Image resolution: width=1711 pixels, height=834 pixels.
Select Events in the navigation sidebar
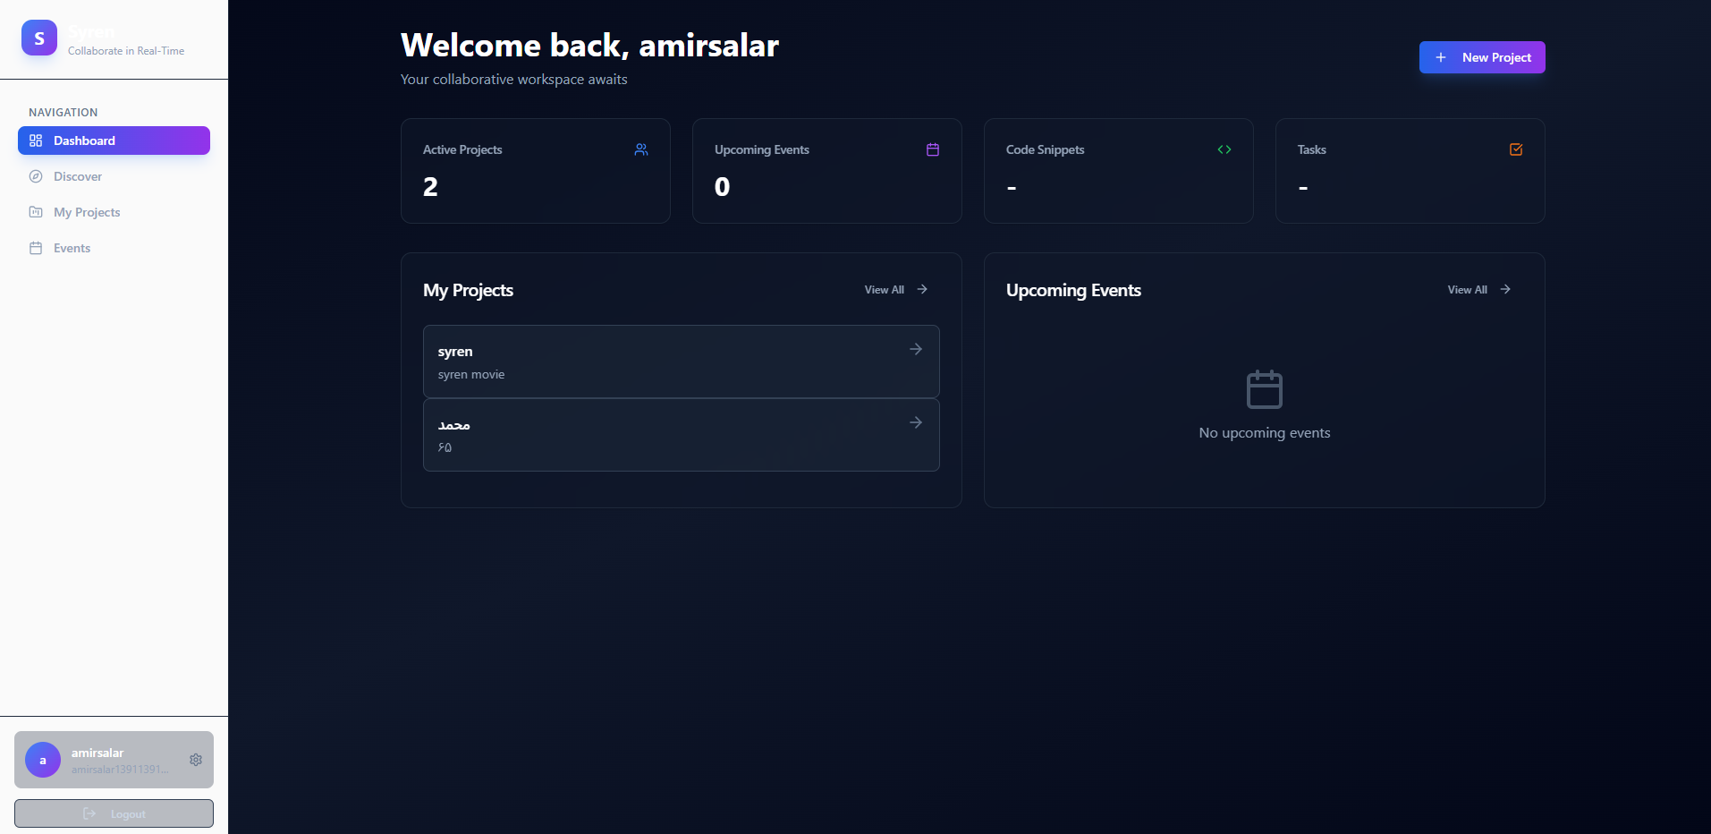click(x=71, y=248)
